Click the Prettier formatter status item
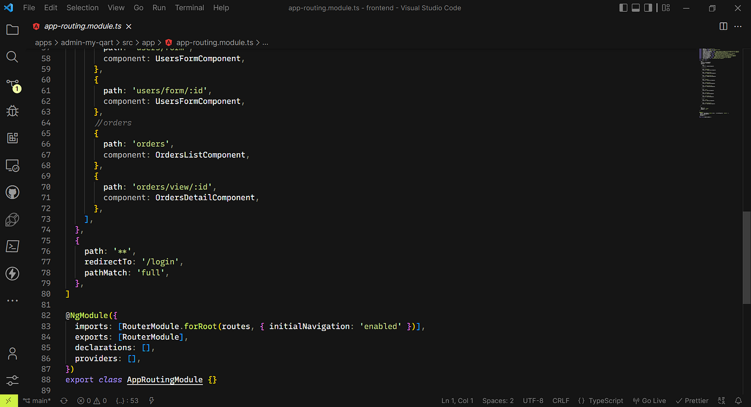The width and height of the screenshot is (751, 407). [x=691, y=401]
